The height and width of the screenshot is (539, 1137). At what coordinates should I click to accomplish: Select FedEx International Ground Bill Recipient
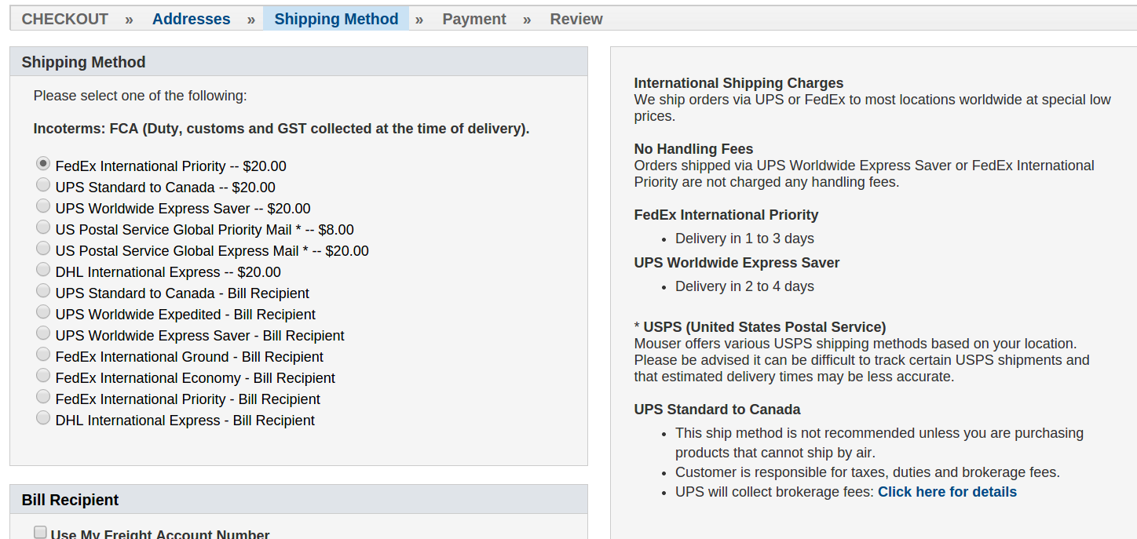[43, 355]
